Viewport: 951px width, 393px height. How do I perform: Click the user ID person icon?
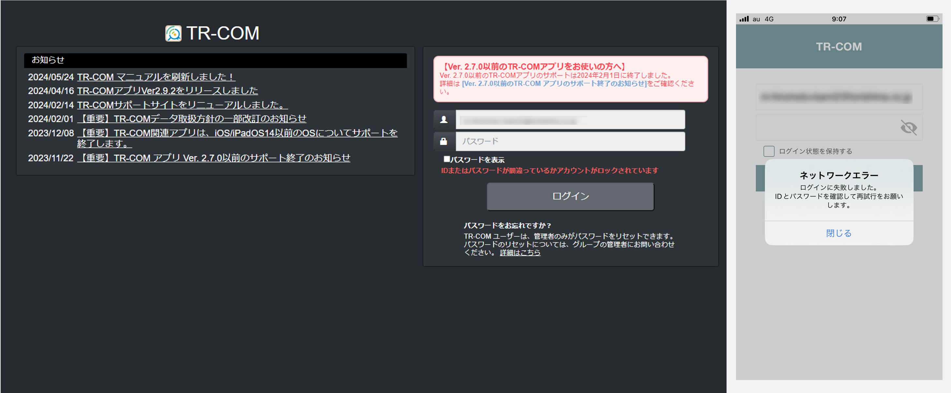tap(444, 120)
